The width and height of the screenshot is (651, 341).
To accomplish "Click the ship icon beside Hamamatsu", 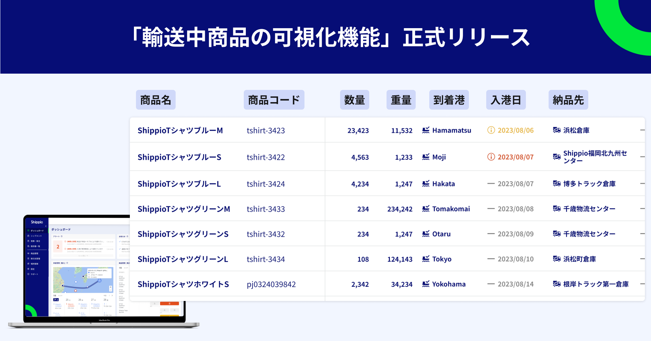I will [x=426, y=130].
